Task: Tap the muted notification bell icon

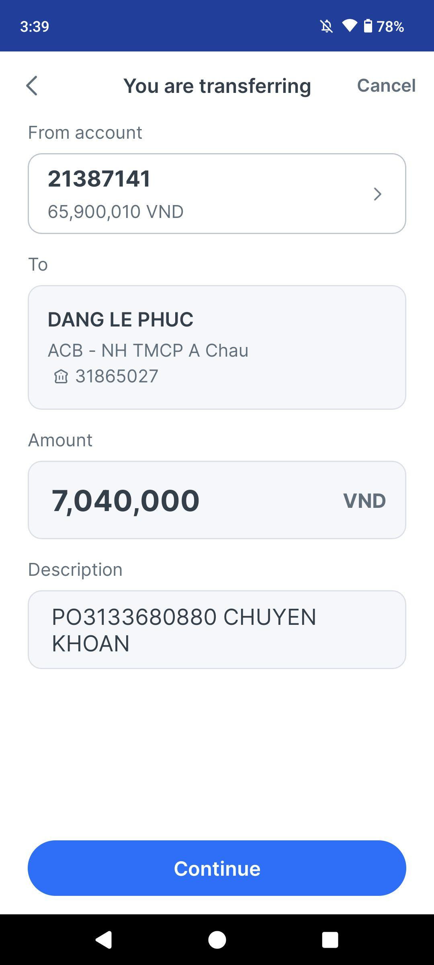Action: (326, 27)
